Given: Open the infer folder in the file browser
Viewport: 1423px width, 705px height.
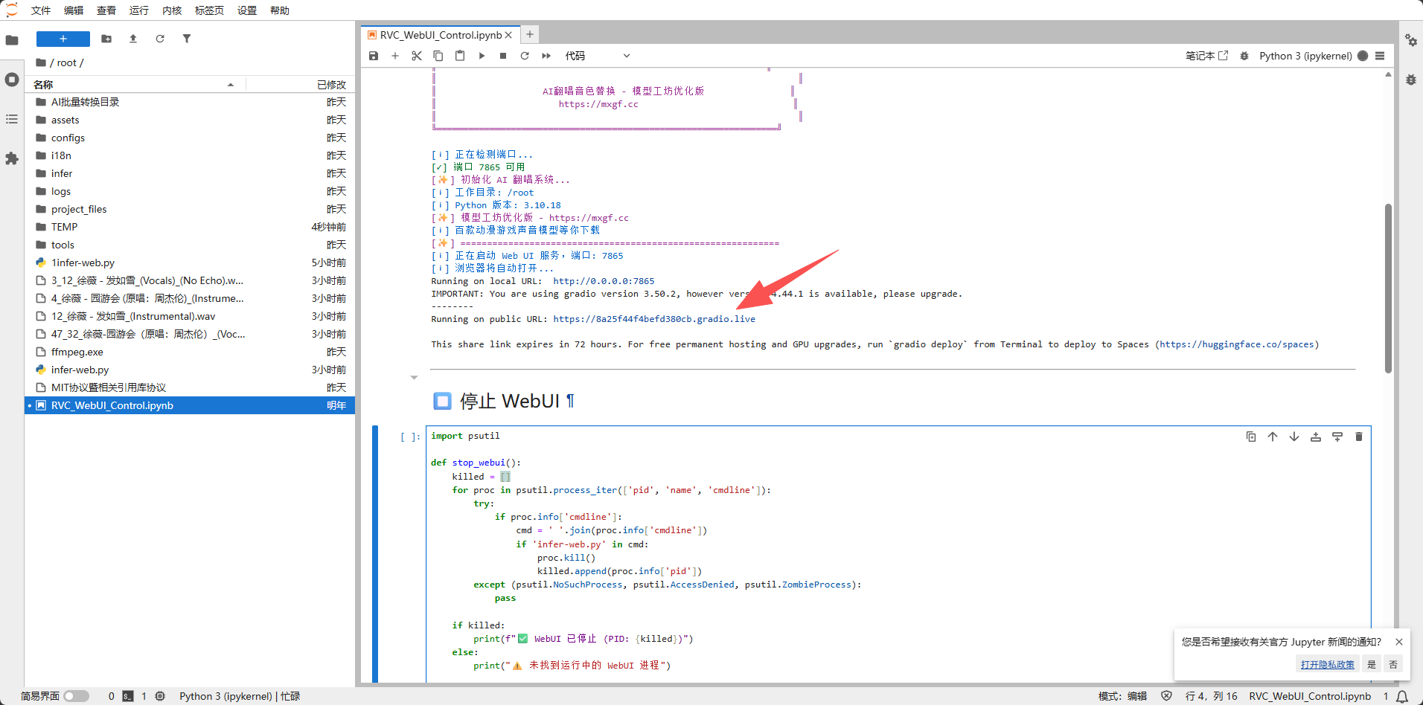Looking at the screenshot, I should click(x=62, y=173).
